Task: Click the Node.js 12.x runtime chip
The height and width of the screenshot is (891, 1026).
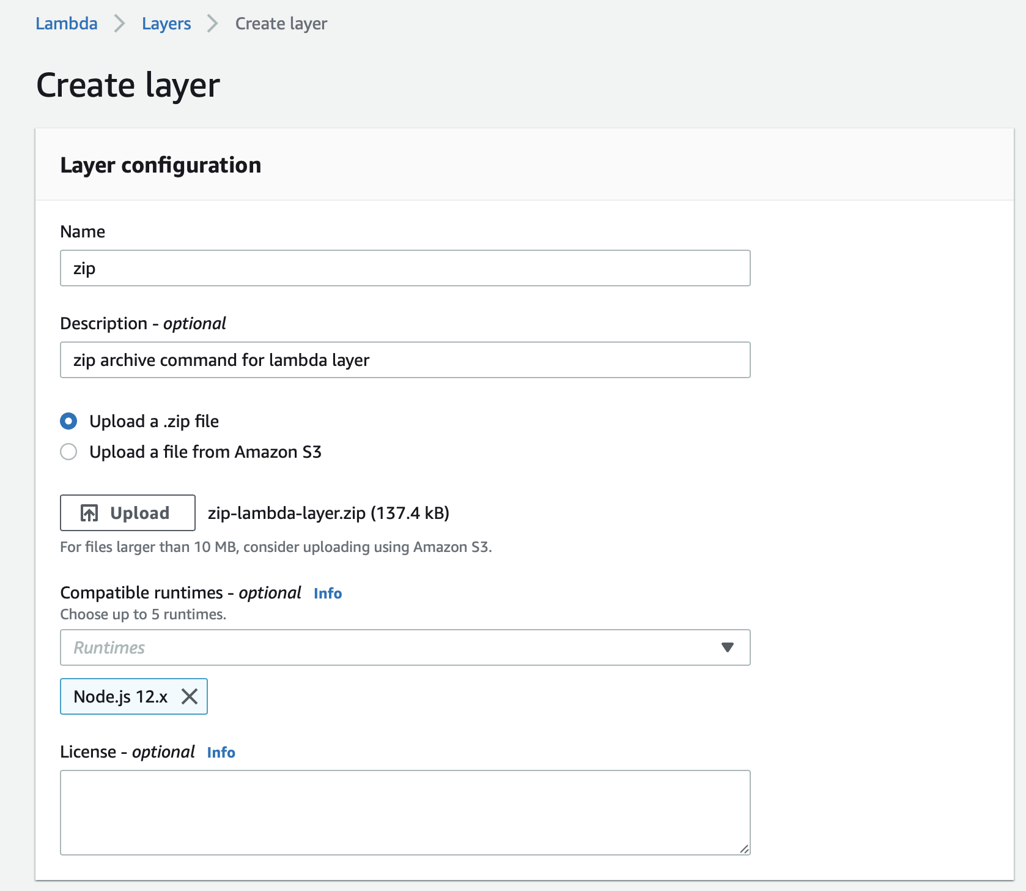Action: [x=120, y=696]
